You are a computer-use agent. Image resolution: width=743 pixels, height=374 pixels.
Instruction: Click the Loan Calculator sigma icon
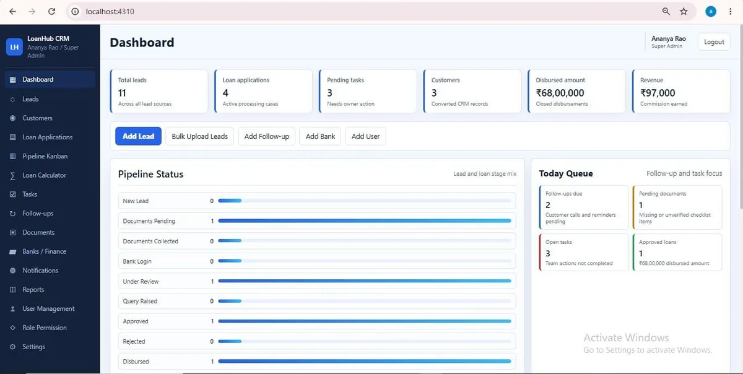tap(13, 175)
